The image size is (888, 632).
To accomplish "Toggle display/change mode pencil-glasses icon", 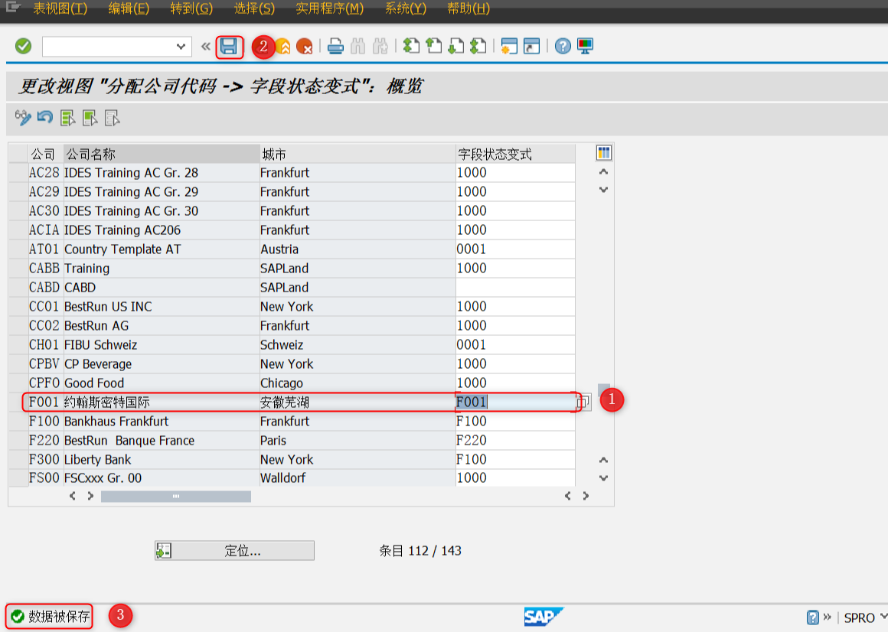I will pos(23,118).
